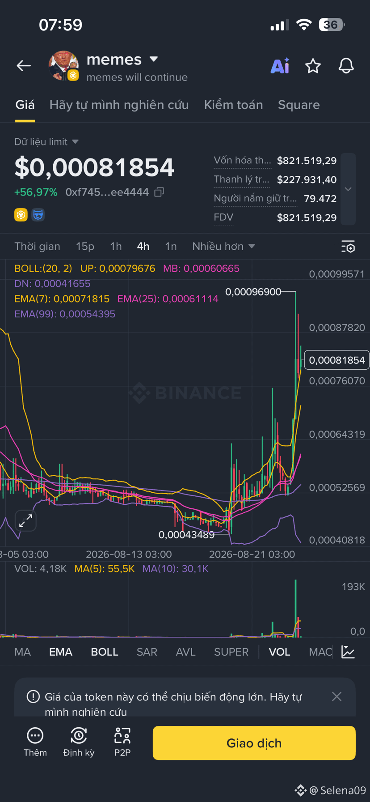
Task: Tap the EMA(99): 0,00054395 legend
Action: tap(65, 314)
